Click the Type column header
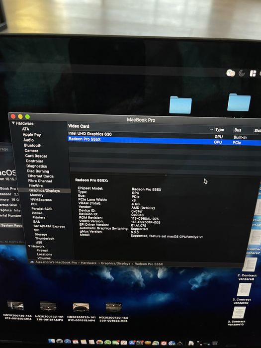The width and height of the screenshot is (261, 348). pos(220,130)
